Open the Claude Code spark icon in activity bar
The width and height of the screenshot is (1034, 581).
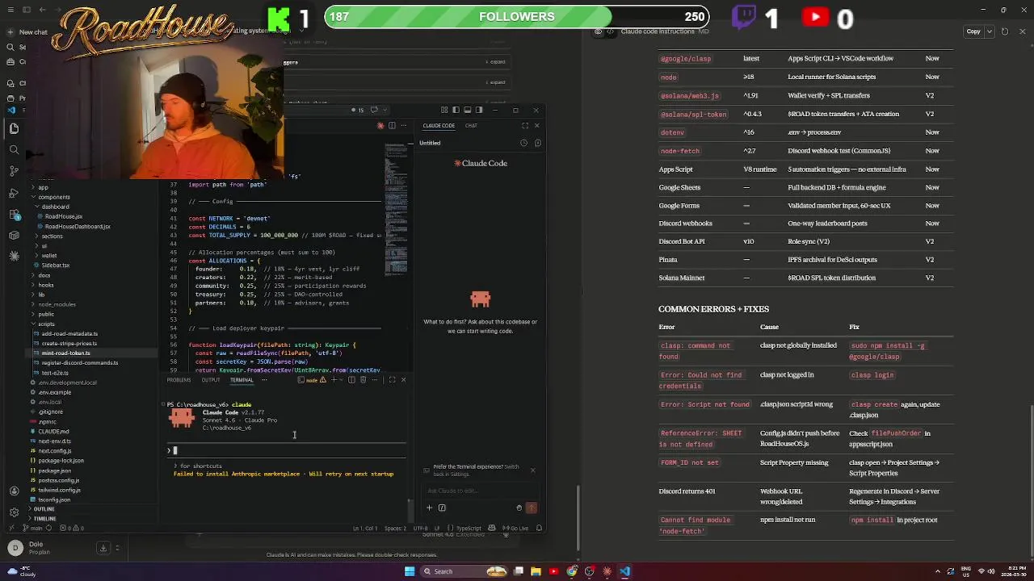14,256
